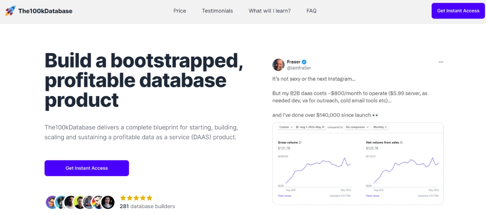Click the hero Get Instant Access button

coord(87,168)
